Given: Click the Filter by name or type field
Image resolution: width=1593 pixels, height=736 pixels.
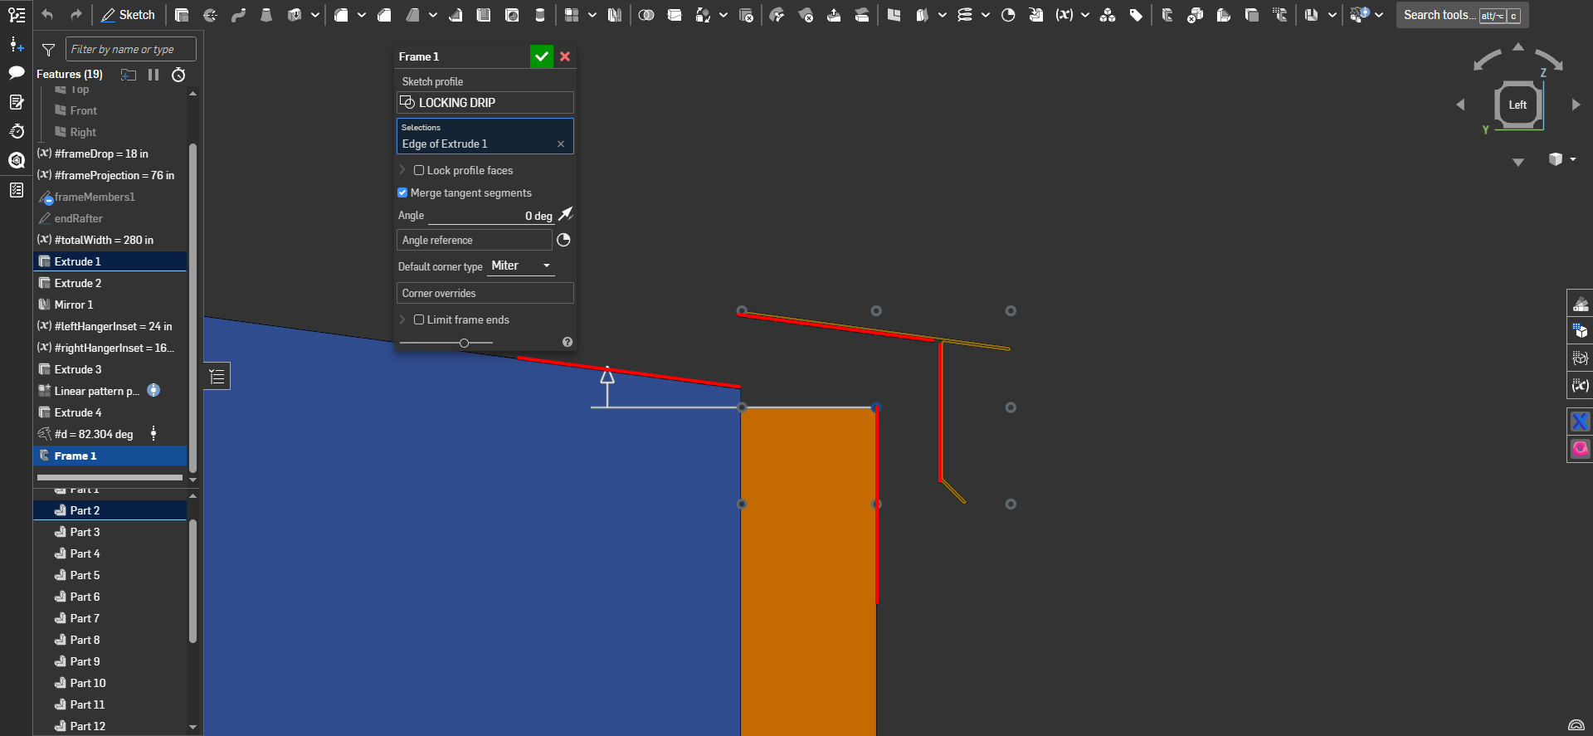Looking at the screenshot, I should 131,49.
